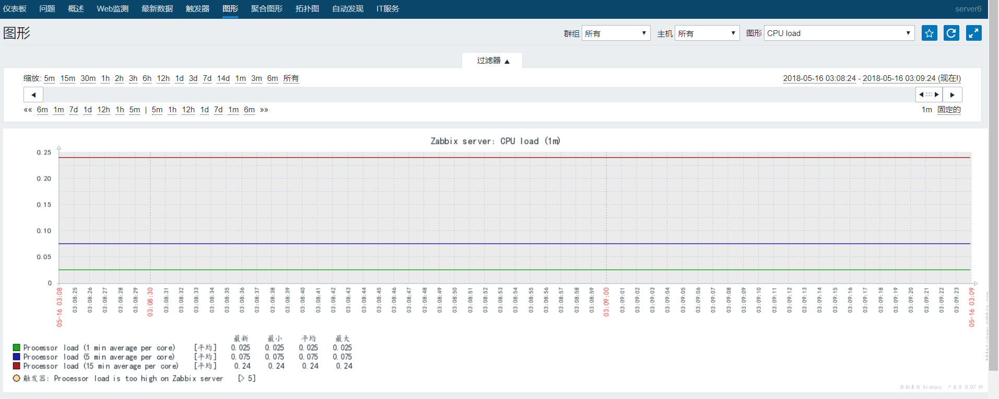999x399 pixels.
Task: Click the 图形 page heading
Action: coord(17,33)
